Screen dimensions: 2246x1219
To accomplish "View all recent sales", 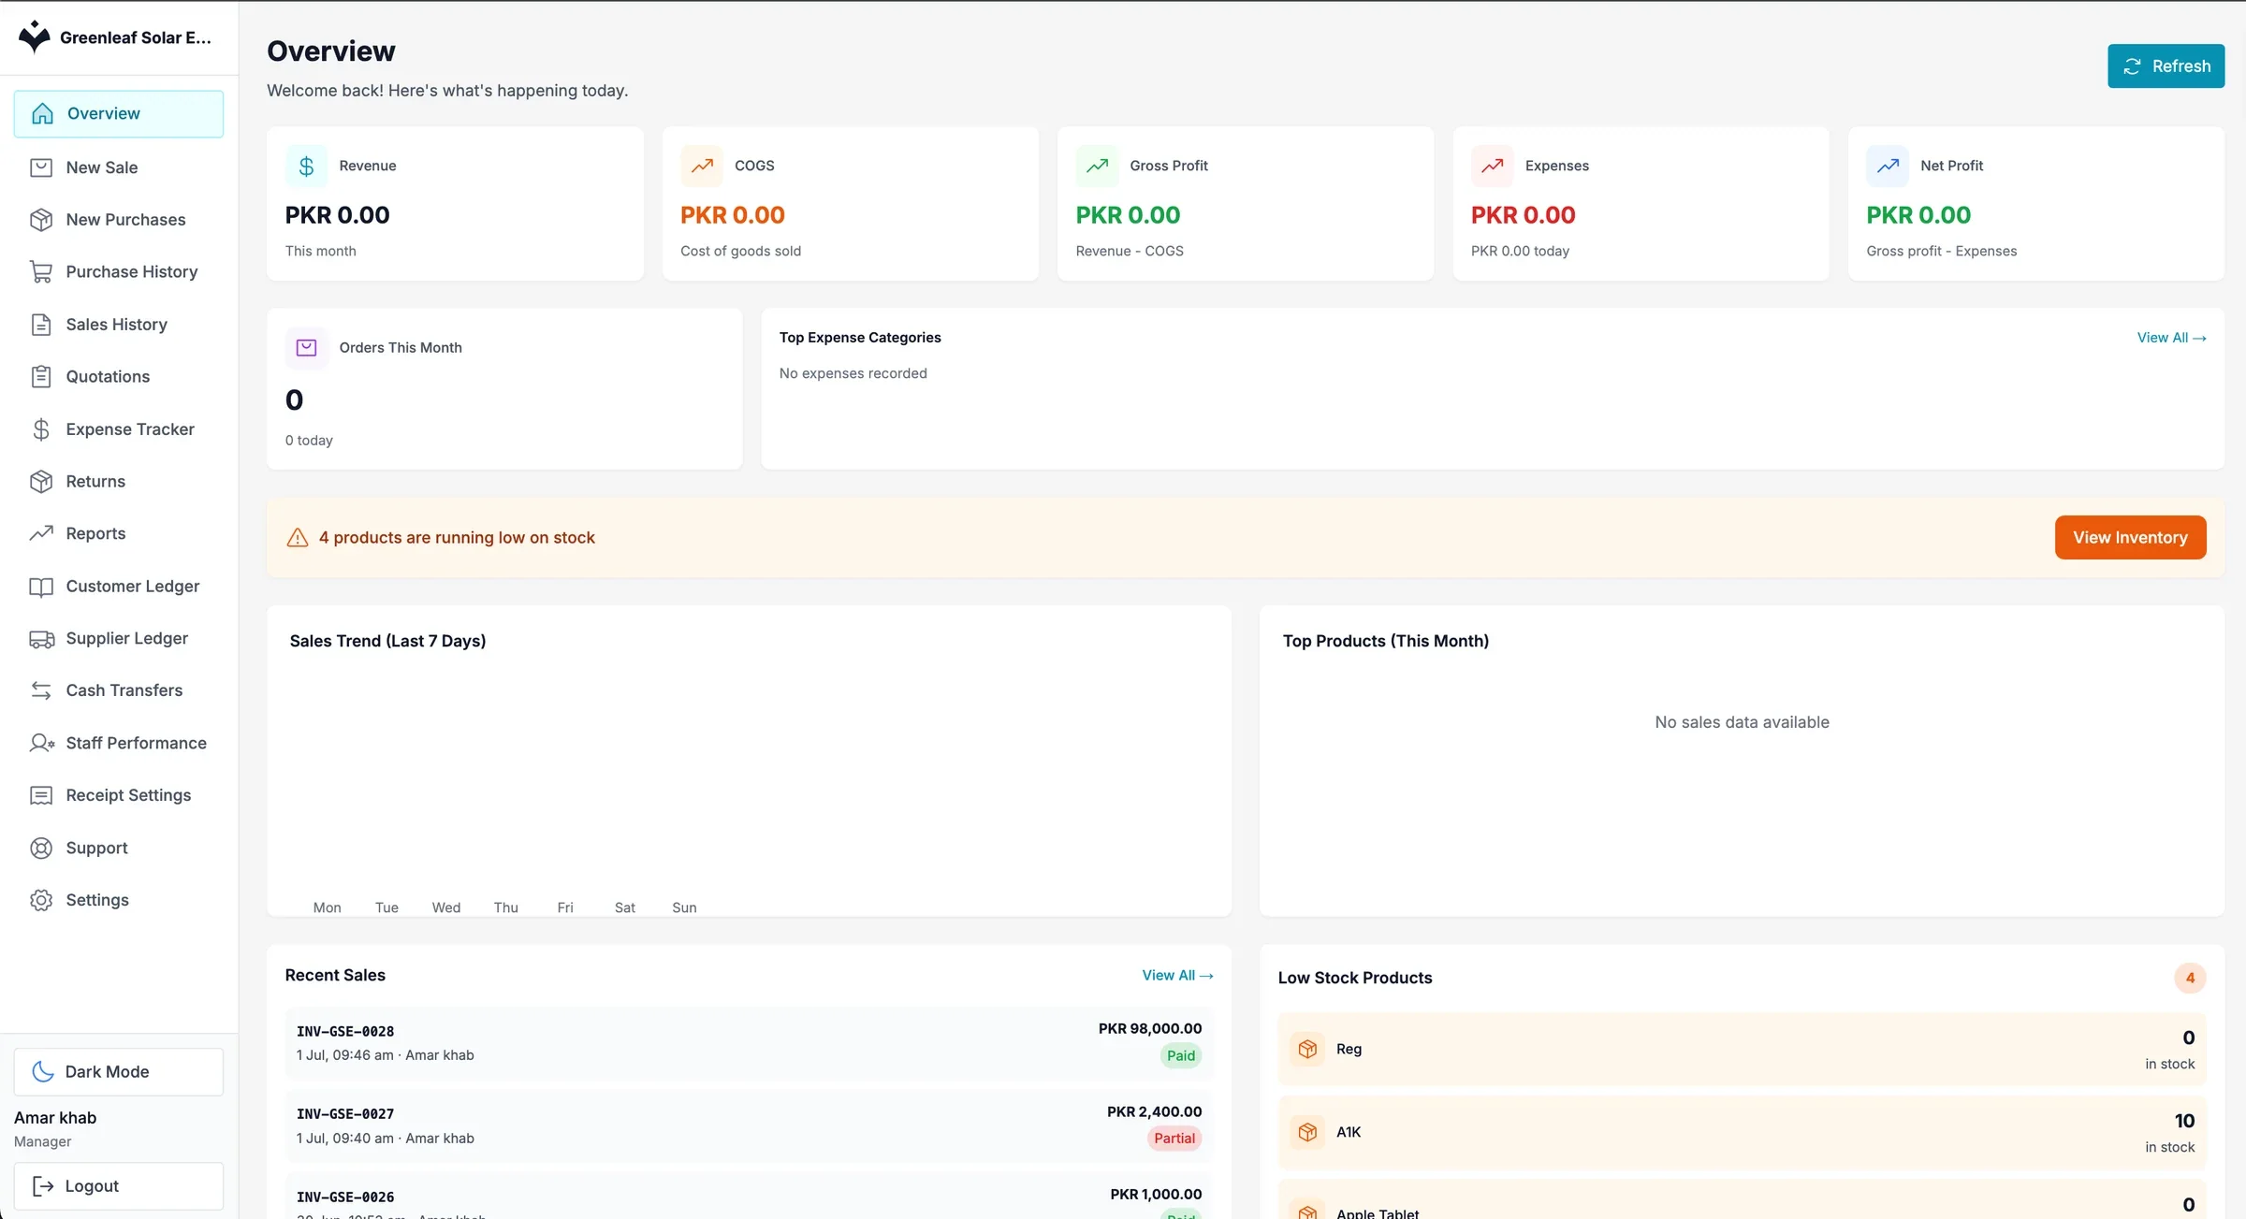I will pos(1177,976).
